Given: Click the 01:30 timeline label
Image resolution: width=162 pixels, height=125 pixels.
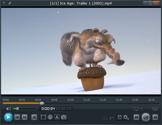Looking at the screenshot, I should [103, 100].
